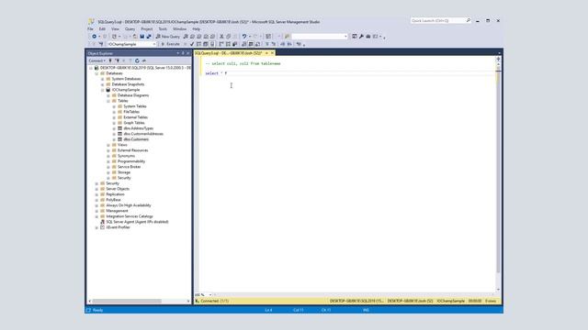Viewport: 588px width, 330px height.
Task: Click the Activity Monitor icon in Object Explorer
Action: click(x=144, y=60)
